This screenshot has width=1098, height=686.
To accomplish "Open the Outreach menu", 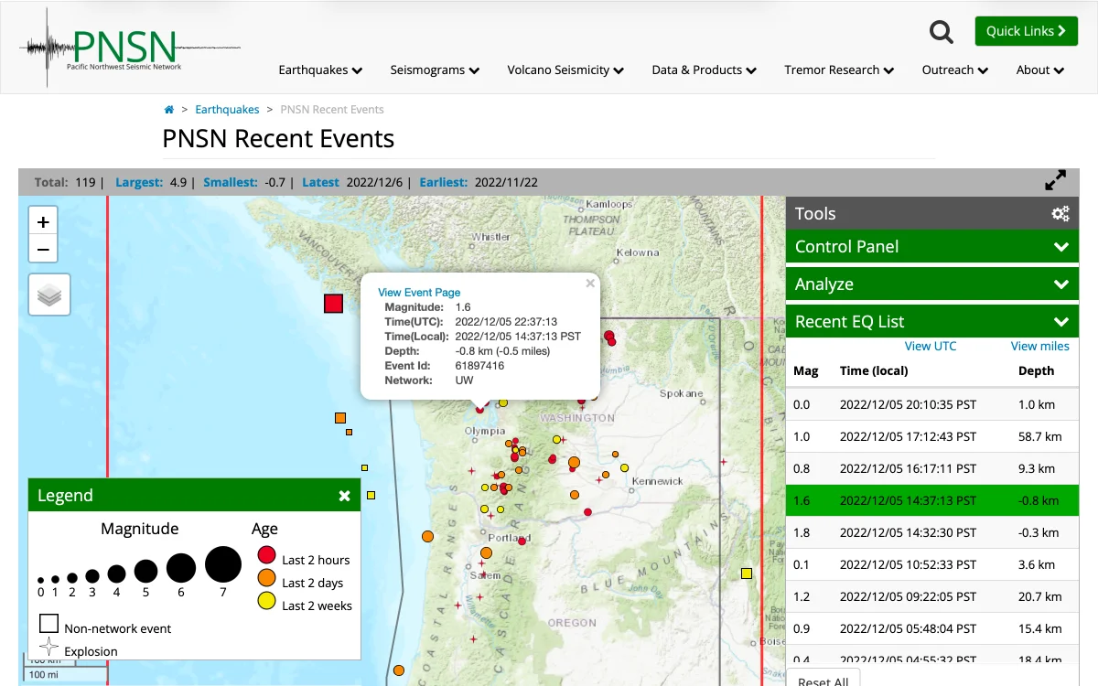I will (954, 70).
